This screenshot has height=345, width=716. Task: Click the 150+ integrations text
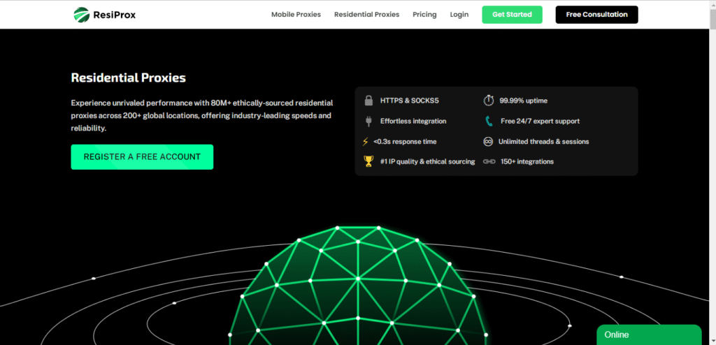527,161
